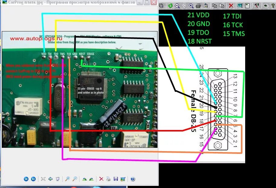This screenshot has height=188, width=276.
Task: Click the '16 TCK' green label
Action: (x=233, y=25)
